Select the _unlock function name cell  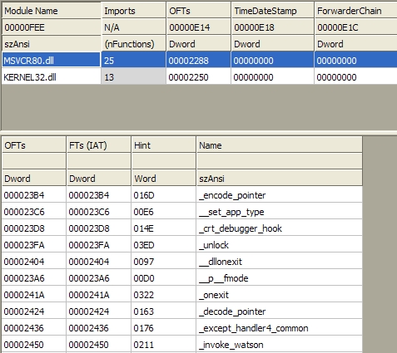pos(280,245)
